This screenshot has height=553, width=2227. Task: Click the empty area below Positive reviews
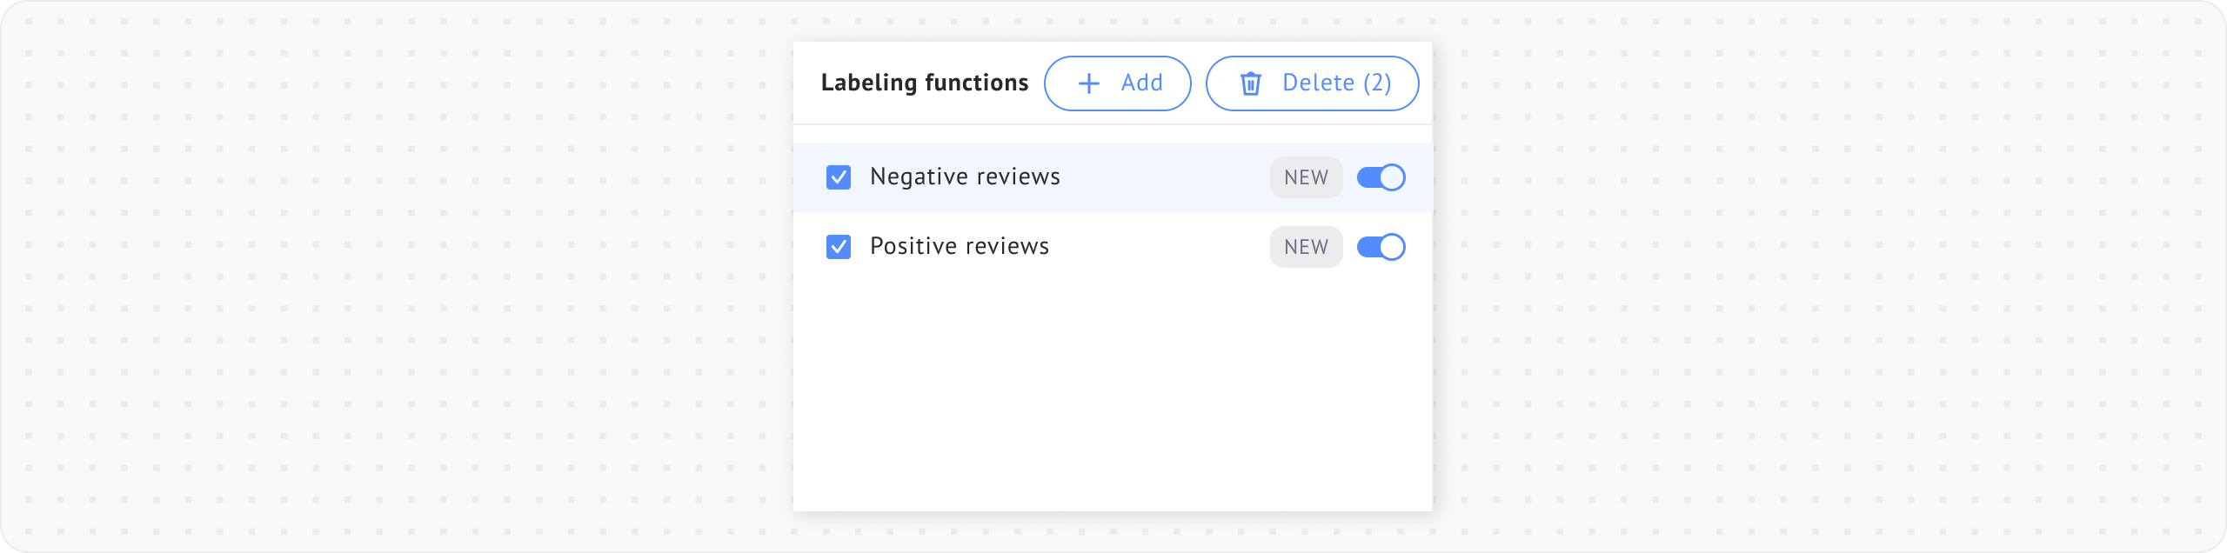click(1112, 391)
